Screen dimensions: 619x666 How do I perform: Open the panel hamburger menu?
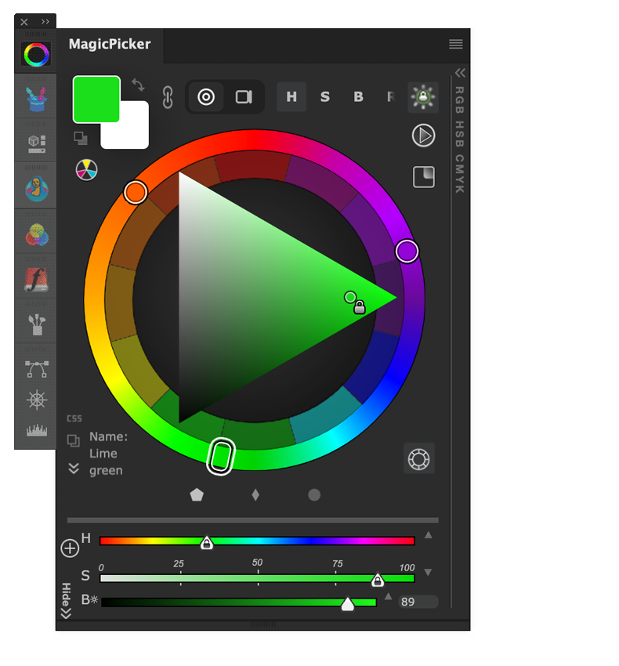tap(456, 44)
